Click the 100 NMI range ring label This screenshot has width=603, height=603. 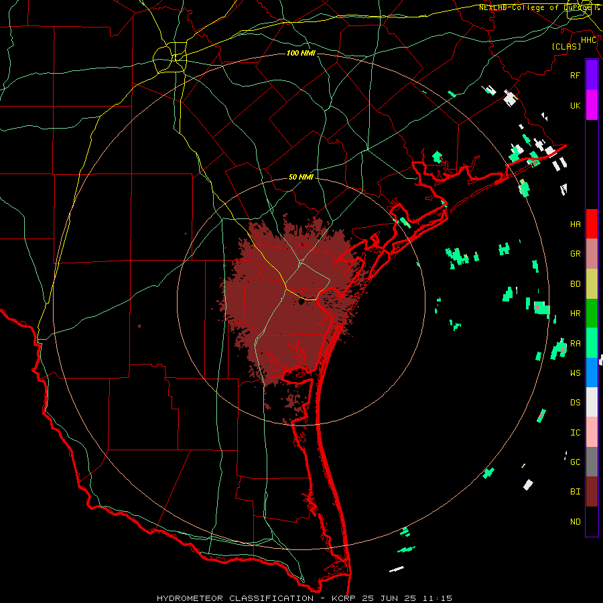pyautogui.click(x=301, y=53)
